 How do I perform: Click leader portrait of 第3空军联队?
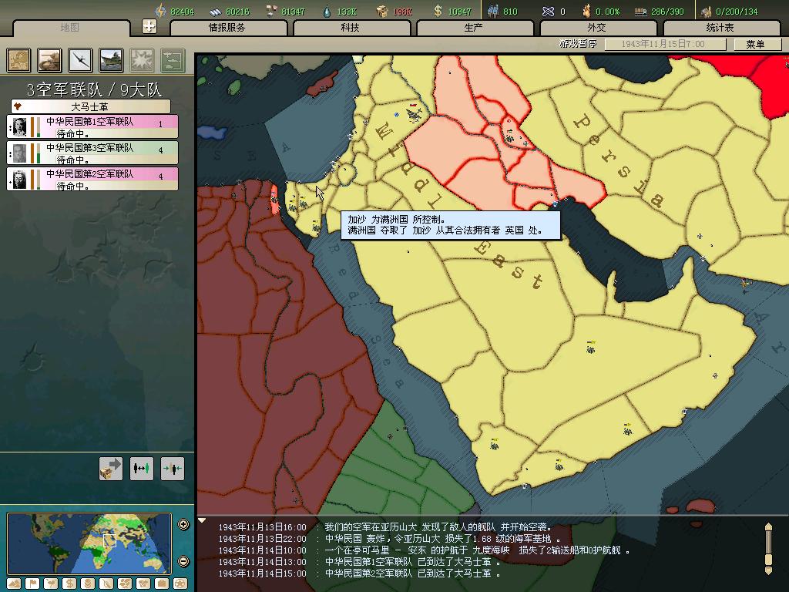(19, 153)
